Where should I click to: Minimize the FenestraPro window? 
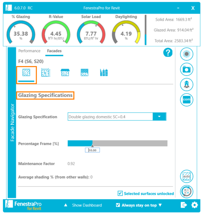click(178, 8)
